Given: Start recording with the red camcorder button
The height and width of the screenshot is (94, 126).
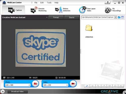Looking at the screenshot, I should point(73,83).
